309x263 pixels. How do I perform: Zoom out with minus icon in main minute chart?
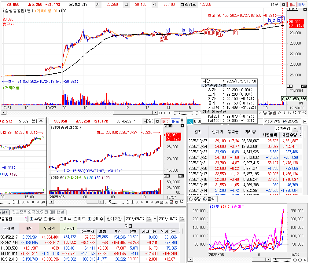click(197, 113)
